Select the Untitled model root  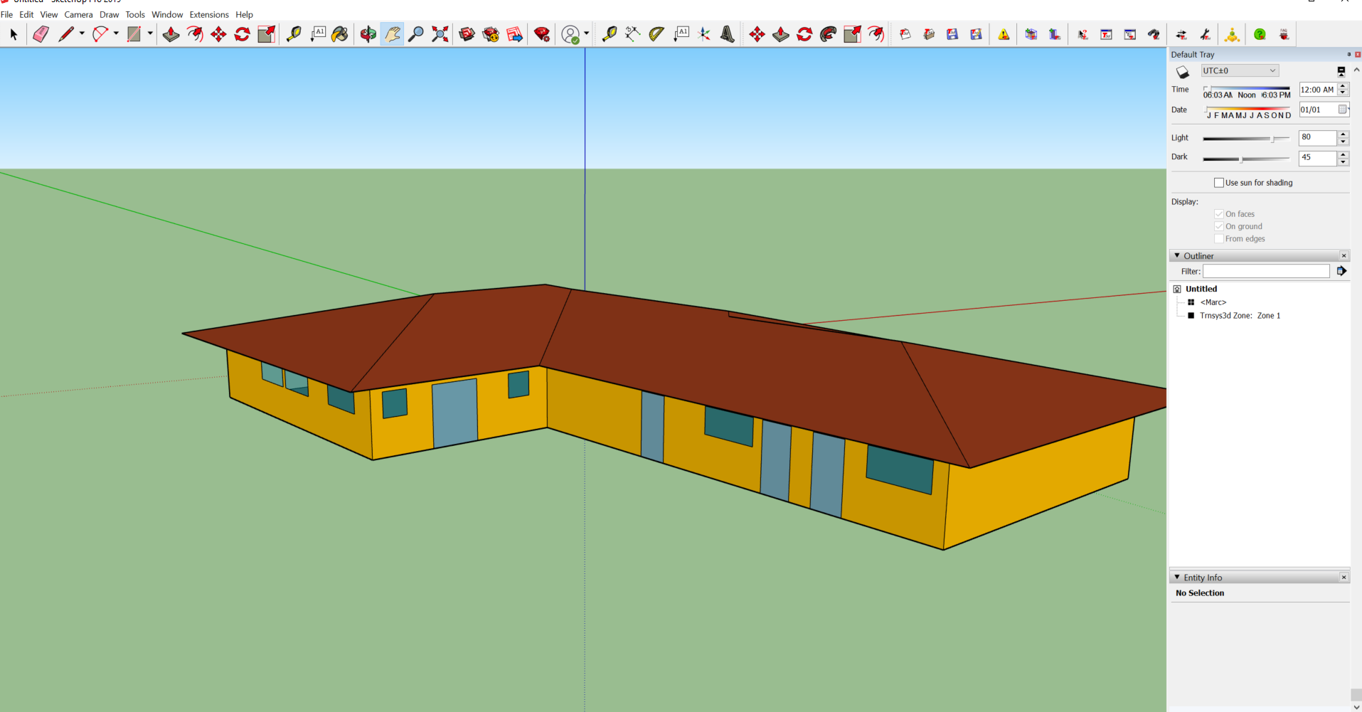coord(1201,289)
